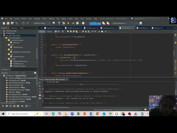
Task: Open the Navigate menu
Action: click(x=37, y=19)
